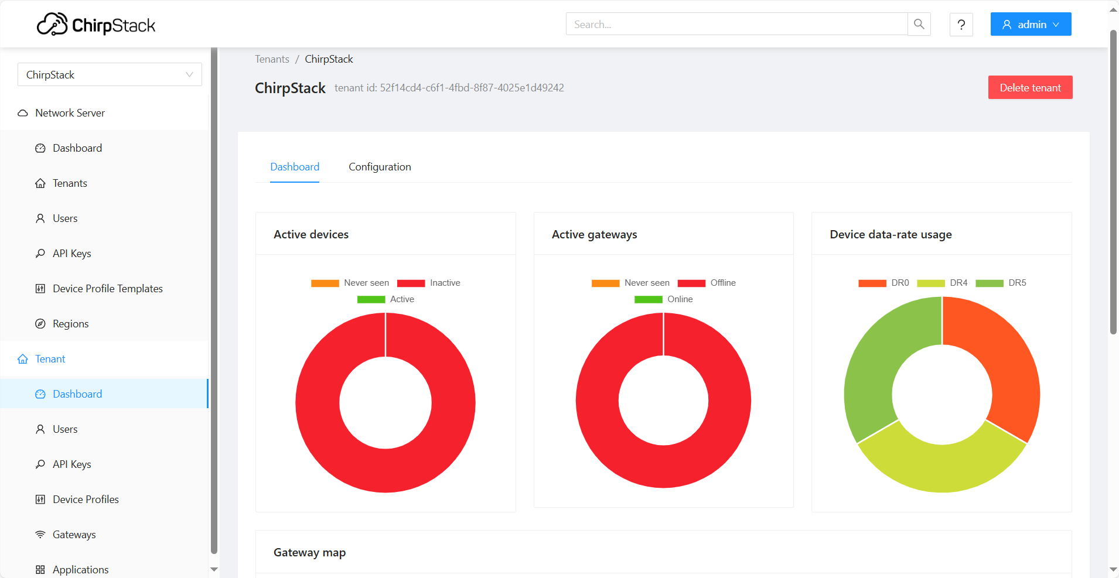Select the Network Server cloud icon

point(22,112)
